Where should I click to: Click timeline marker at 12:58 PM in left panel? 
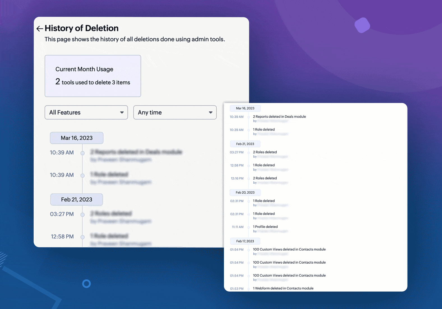[83, 237]
